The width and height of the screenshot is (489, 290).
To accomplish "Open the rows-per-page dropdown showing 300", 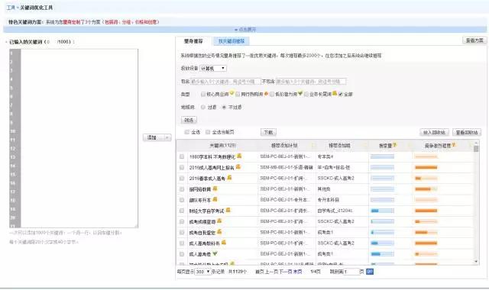I will (x=202, y=272).
